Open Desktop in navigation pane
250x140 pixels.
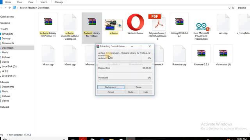(x=6, y=38)
